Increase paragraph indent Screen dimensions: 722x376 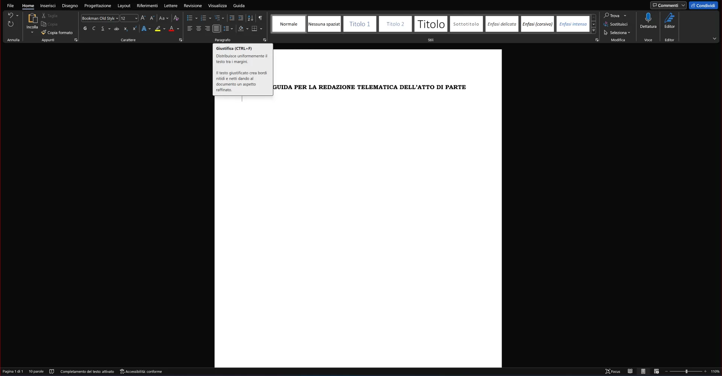tap(241, 18)
